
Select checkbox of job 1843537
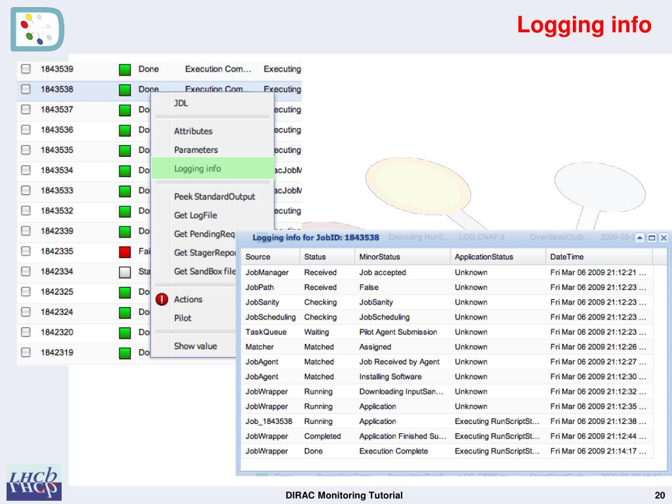[x=26, y=110]
